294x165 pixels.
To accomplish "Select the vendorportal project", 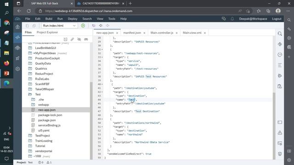I will click(x=44, y=151).
